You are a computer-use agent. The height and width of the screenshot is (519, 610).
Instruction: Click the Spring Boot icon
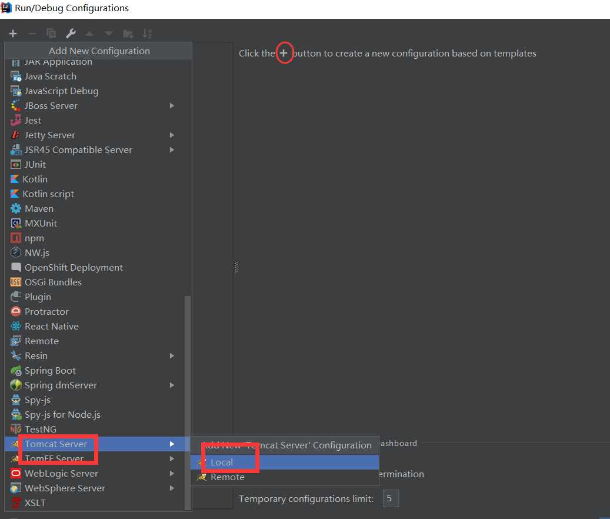point(15,371)
